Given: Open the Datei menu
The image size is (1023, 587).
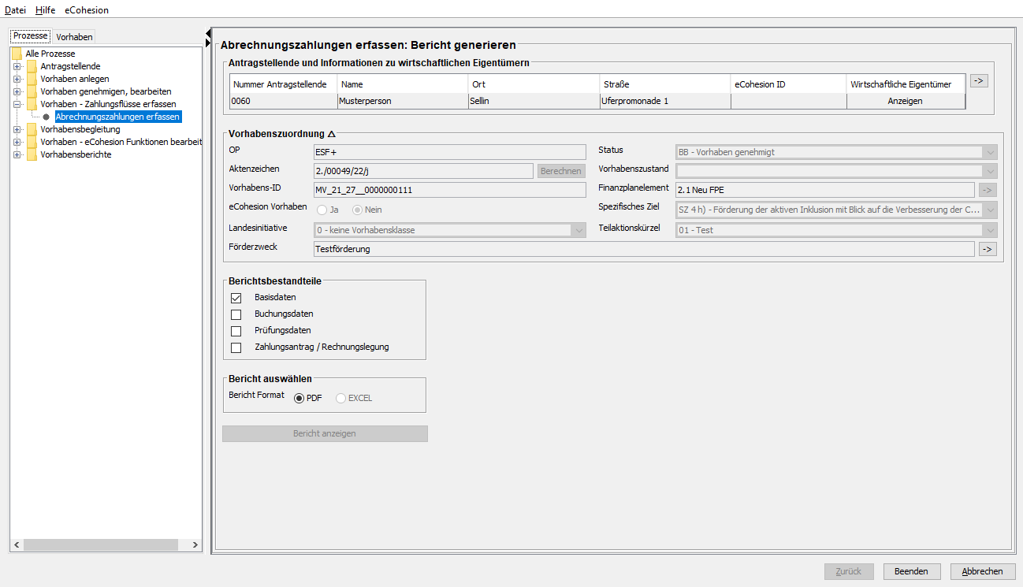Looking at the screenshot, I should (15, 10).
